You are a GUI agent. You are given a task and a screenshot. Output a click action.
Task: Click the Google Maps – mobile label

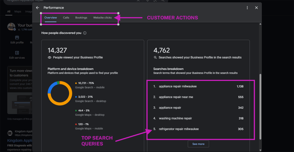(89, 129)
